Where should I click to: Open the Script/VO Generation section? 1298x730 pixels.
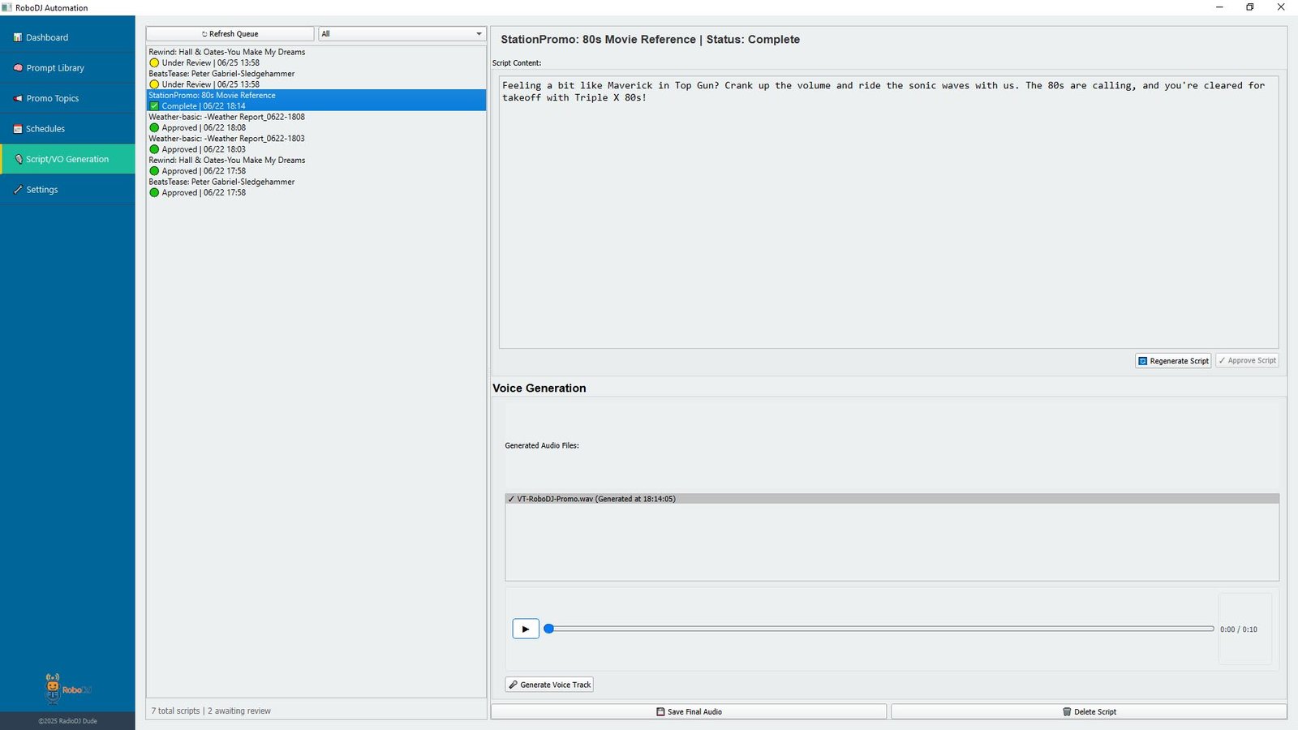click(68, 159)
